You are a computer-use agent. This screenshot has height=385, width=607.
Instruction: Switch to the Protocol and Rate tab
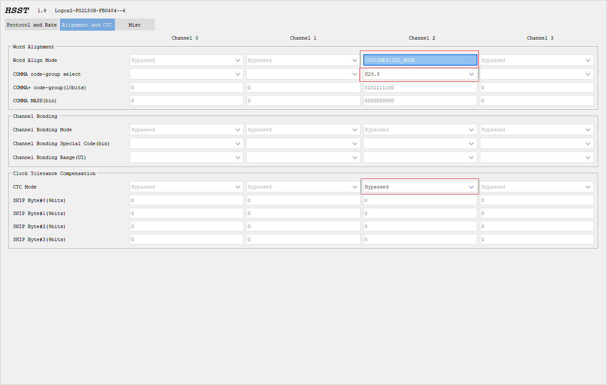pyautogui.click(x=31, y=24)
